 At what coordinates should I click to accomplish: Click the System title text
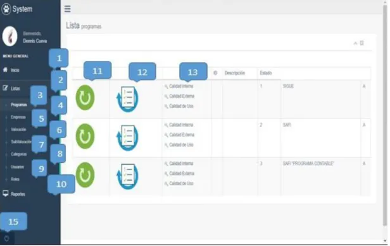pyautogui.click(x=22, y=10)
